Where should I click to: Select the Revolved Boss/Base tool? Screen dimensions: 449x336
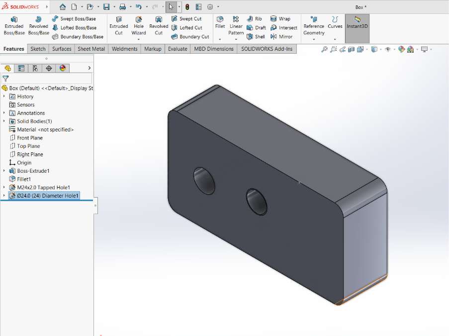[39, 25]
